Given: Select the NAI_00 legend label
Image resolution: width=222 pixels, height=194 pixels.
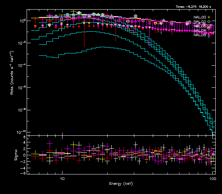Looking at the screenshot, I should 200,17.
